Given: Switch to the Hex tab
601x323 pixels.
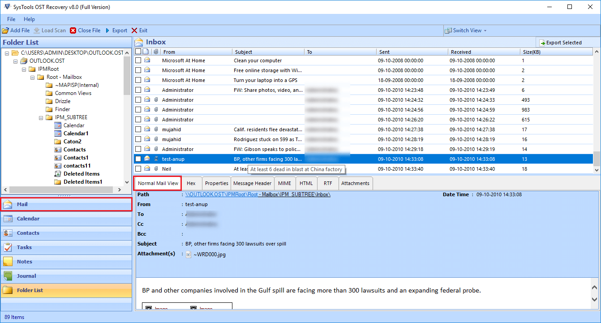Looking at the screenshot, I should click(x=191, y=183).
